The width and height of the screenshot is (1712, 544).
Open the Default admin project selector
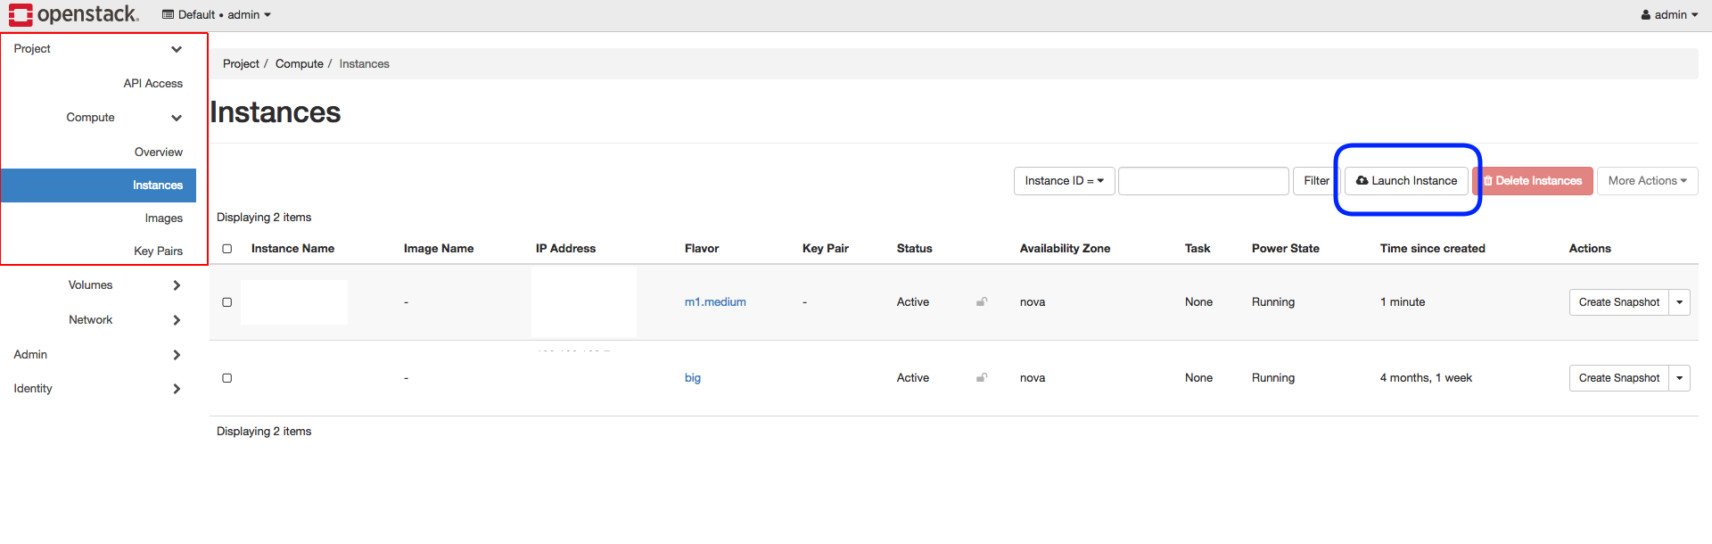(217, 15)
